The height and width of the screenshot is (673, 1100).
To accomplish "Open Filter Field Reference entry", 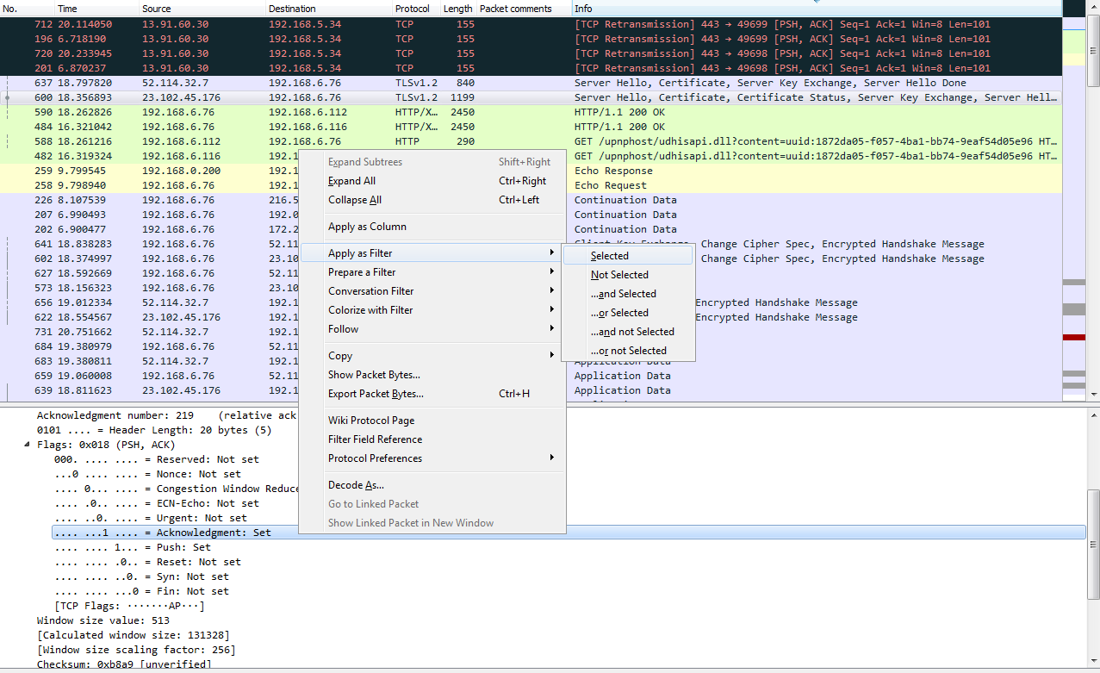I will point(375,439).
